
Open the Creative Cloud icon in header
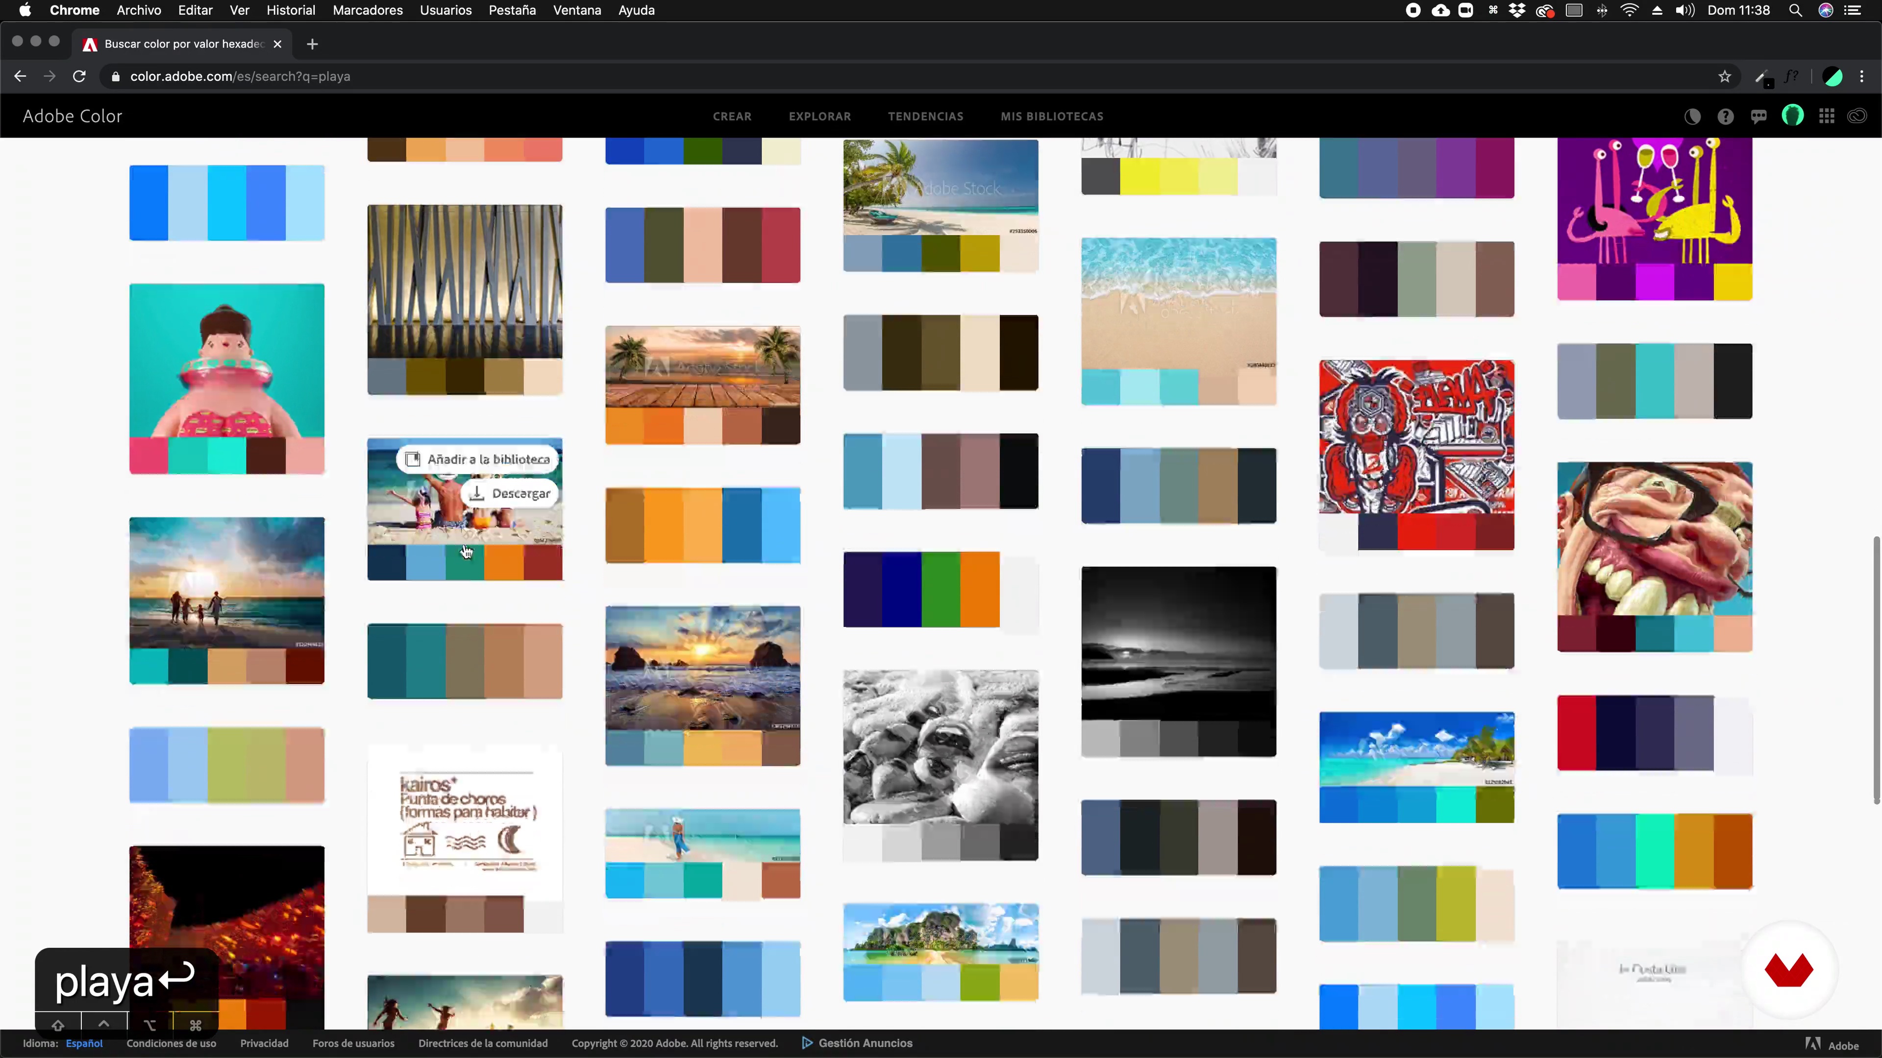coord(1857,116)
